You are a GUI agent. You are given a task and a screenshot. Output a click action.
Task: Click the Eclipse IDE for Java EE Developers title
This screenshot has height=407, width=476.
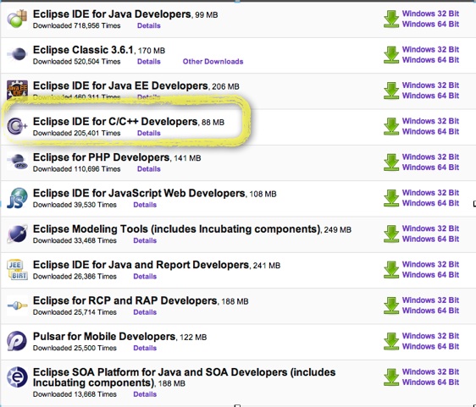pos(120,85)
